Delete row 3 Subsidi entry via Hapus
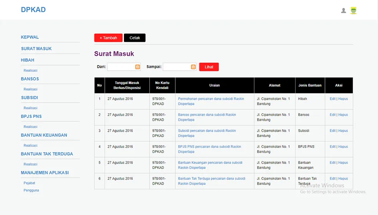The height and width of the screenshot is (215, 378). click(x=343, y=131)
